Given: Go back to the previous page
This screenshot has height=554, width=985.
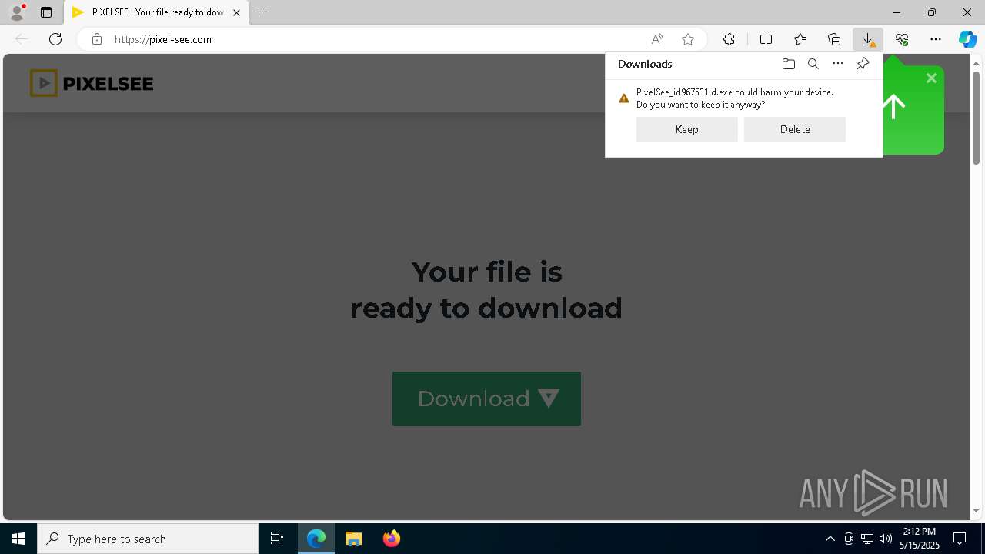Looking at the screenshot, I should (x=22, y=39).
